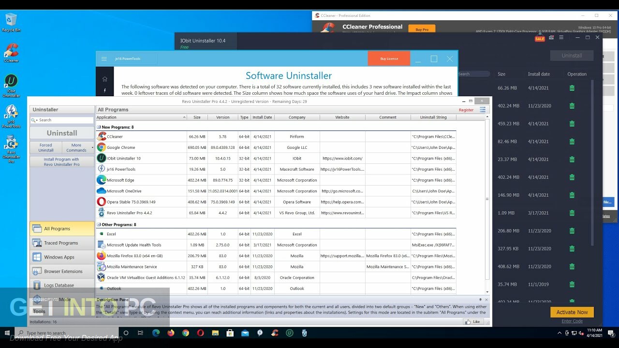Open the jv16 PowerTools hamburger menu
This screenshot has width=619, height=348.
(x=104, y=59)
